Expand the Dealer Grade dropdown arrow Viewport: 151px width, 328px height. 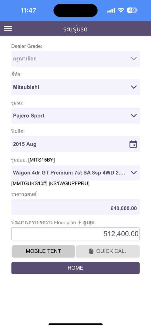click(134, 59)
